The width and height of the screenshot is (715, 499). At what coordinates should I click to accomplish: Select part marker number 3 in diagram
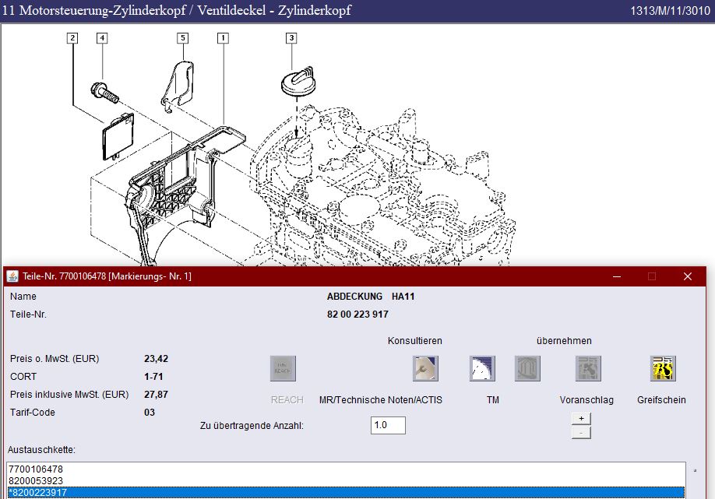[x=291, y=37]
